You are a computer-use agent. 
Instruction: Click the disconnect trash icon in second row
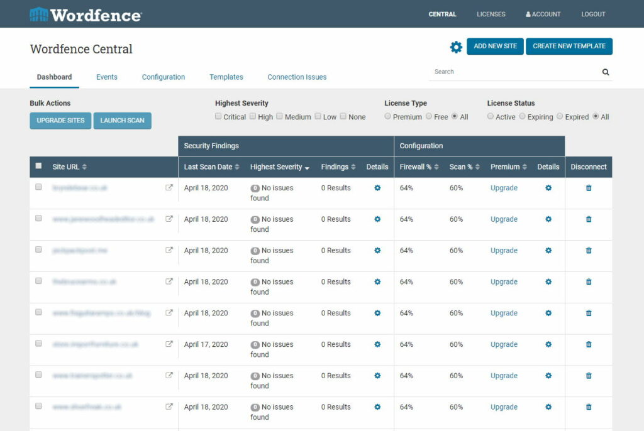589,219
